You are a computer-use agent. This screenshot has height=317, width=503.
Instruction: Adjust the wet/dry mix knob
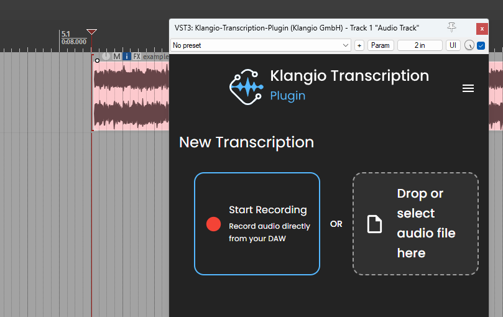click(469, 45)
